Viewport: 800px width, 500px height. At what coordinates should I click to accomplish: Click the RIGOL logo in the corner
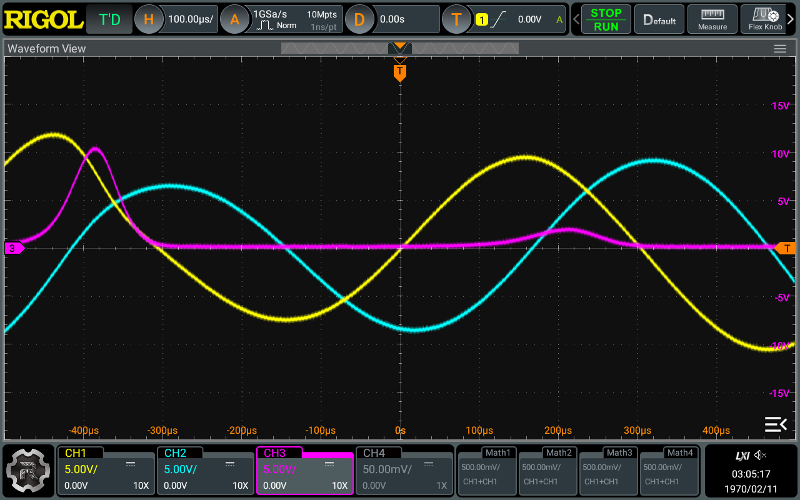tap(44, 19)
